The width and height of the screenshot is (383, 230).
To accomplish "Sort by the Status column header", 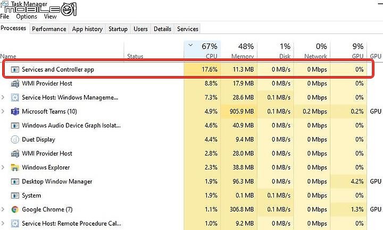I will click(x=154, y=51).
